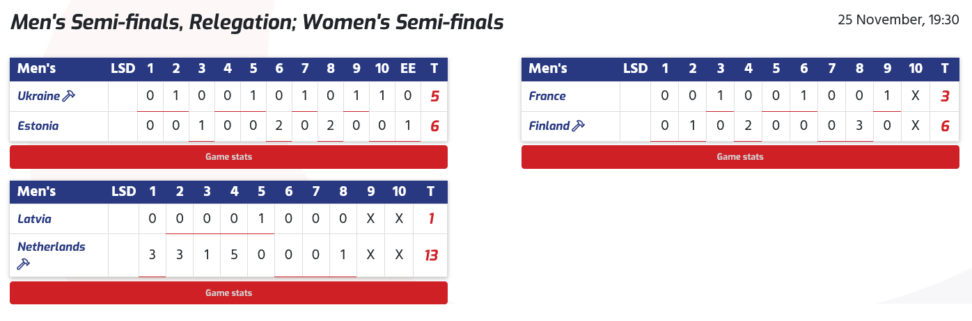Open Game stats for Ukraine vs Estonia
The width and height of the screenshot is (972, 321).
click(x=228, y=157)
